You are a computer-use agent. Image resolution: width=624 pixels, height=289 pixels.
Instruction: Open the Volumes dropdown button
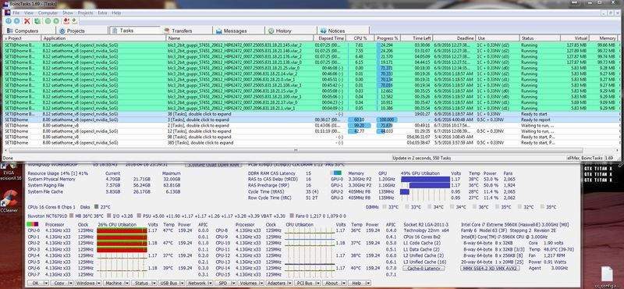[x=251, y=283]
